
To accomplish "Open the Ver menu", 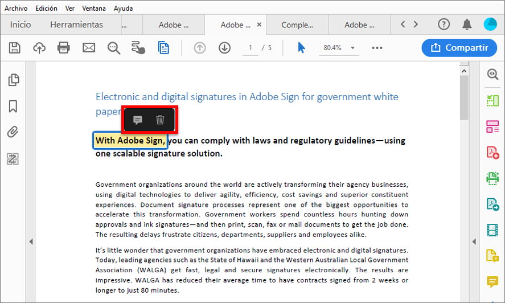I will point(70,9).
